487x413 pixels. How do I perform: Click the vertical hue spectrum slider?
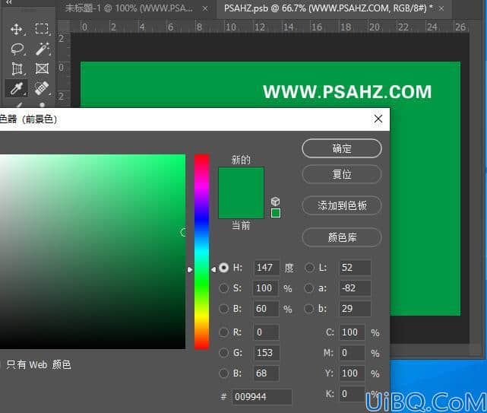point(202,252)
